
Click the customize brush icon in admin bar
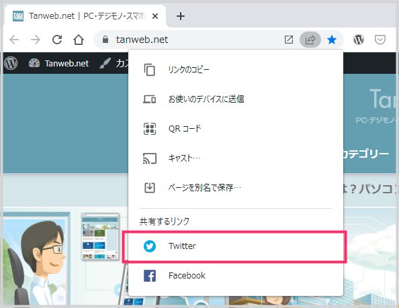[x=105, y=63]
